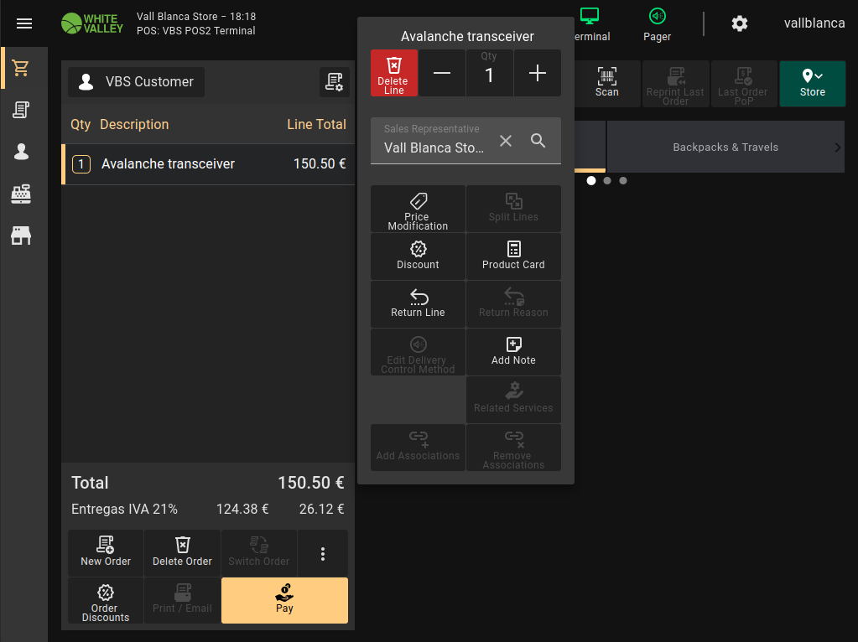Search for a sales representative
Image resolution: width=858 pixels, height=642 pixels.
click(538, 141)
